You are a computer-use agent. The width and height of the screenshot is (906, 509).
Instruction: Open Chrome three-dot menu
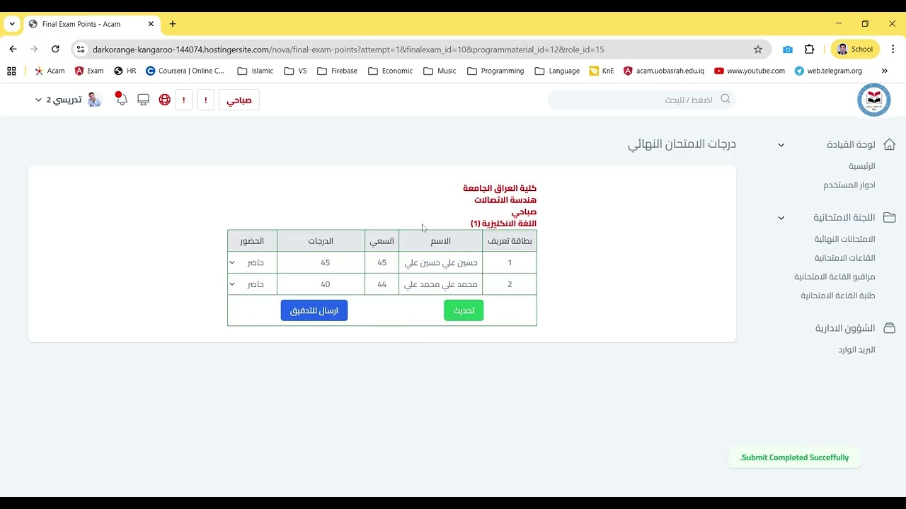click(892, 49)
